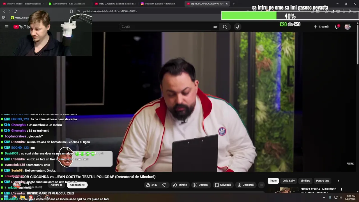Go back with the browser back arrow
Screen dimensions: 359x202
(x=4, y=11)
